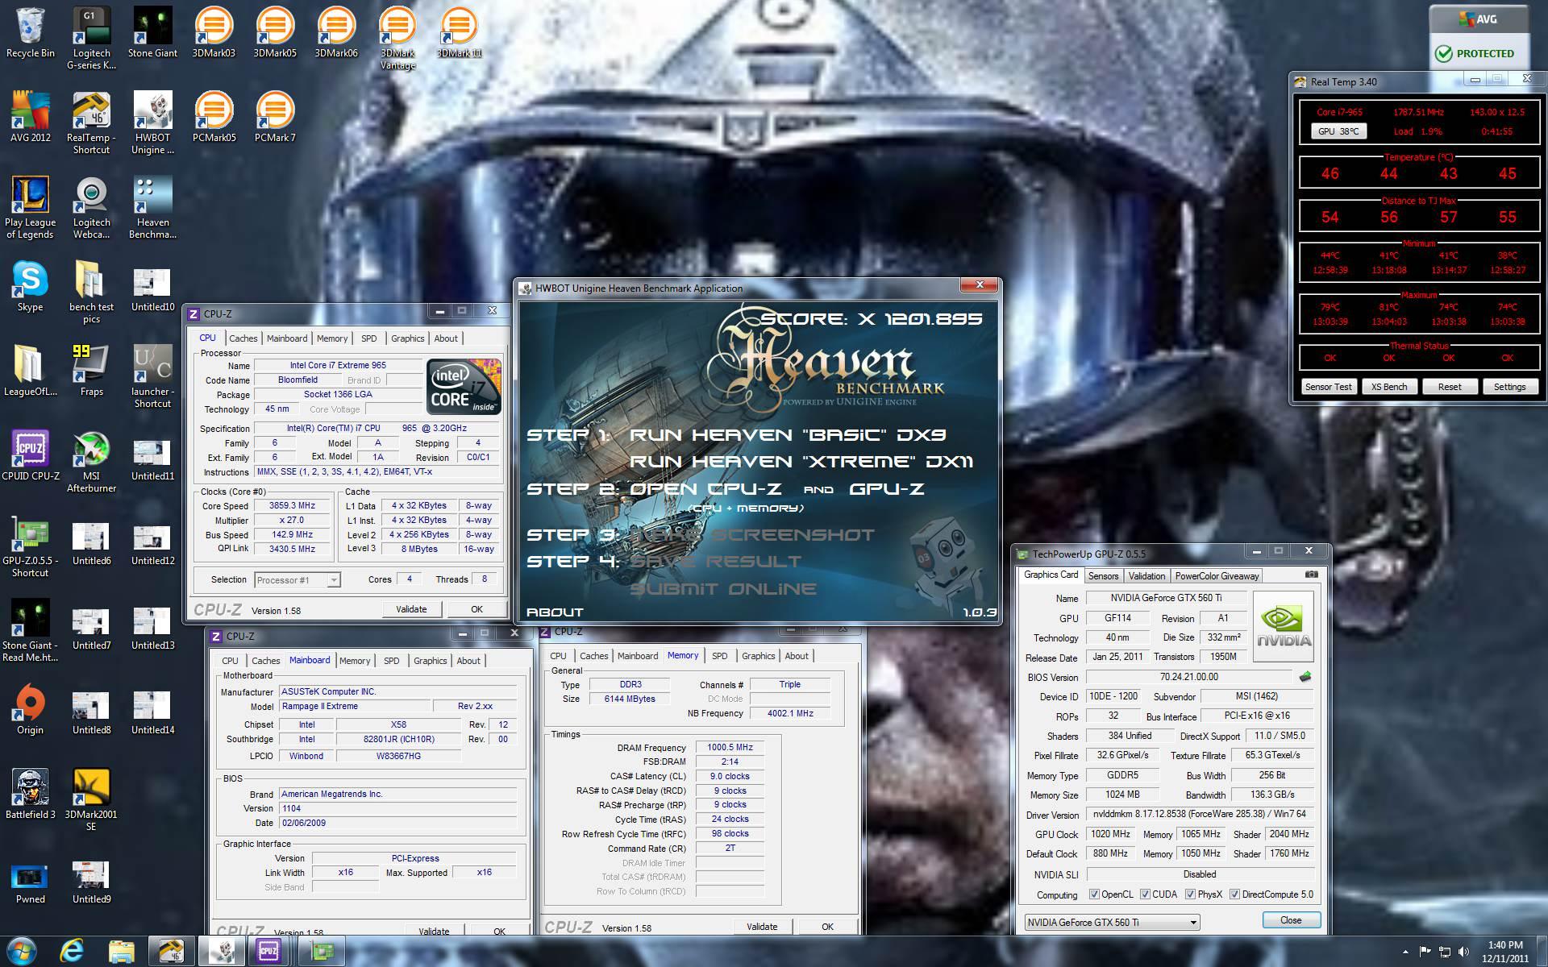Image resolution: width=1548 pixels, height=967 pixels.
Task: Toggle OpenCL checkbox in GPU-Z
Action: point(1094,894)
